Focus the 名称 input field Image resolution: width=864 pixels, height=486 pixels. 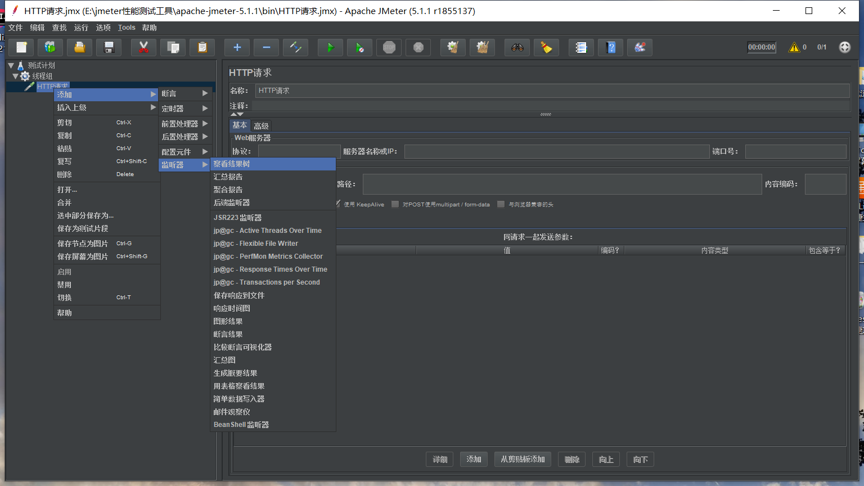[x=552, y=91]
